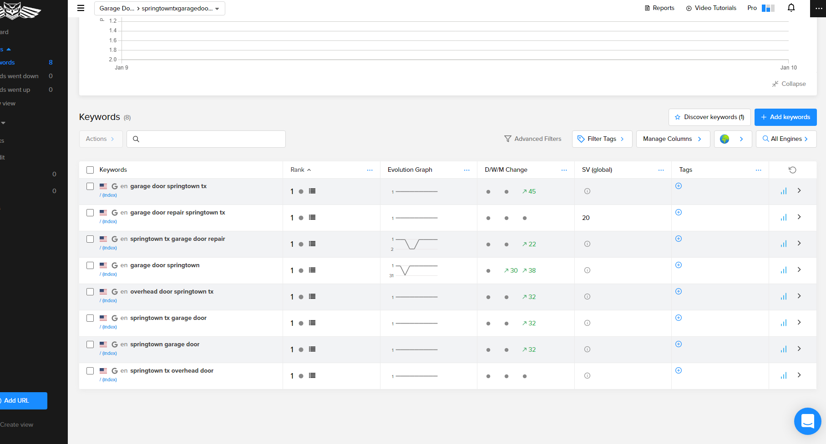Open the chat support bubble

click(807, 421)
